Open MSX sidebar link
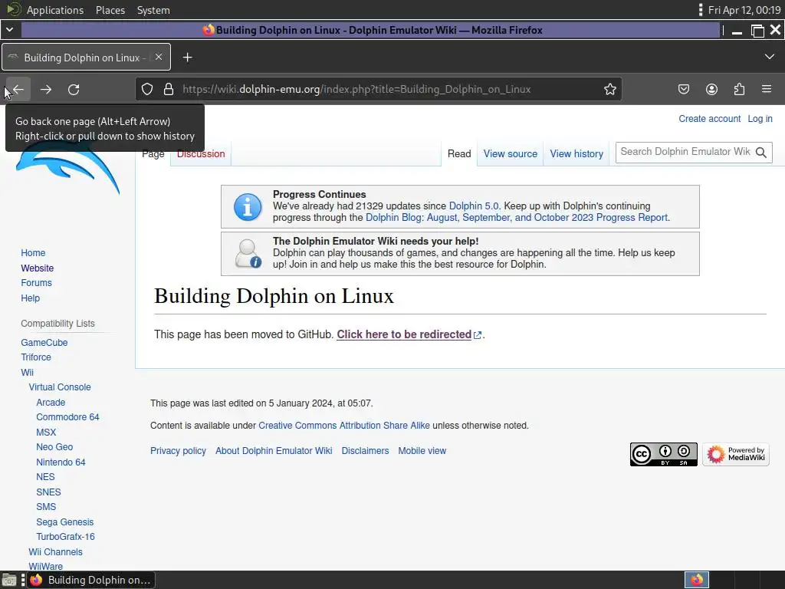Viewport: 785px width, 589px height. point(46,433)
